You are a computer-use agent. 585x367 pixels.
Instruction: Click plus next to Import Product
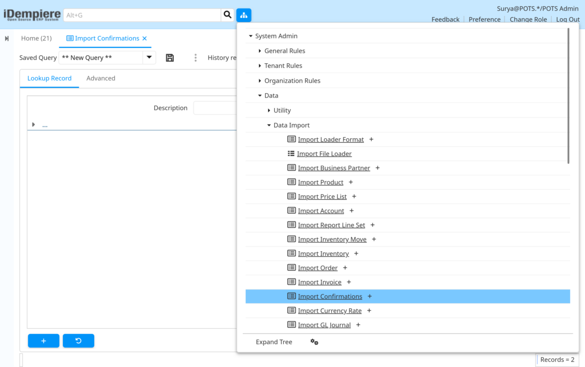351,182
